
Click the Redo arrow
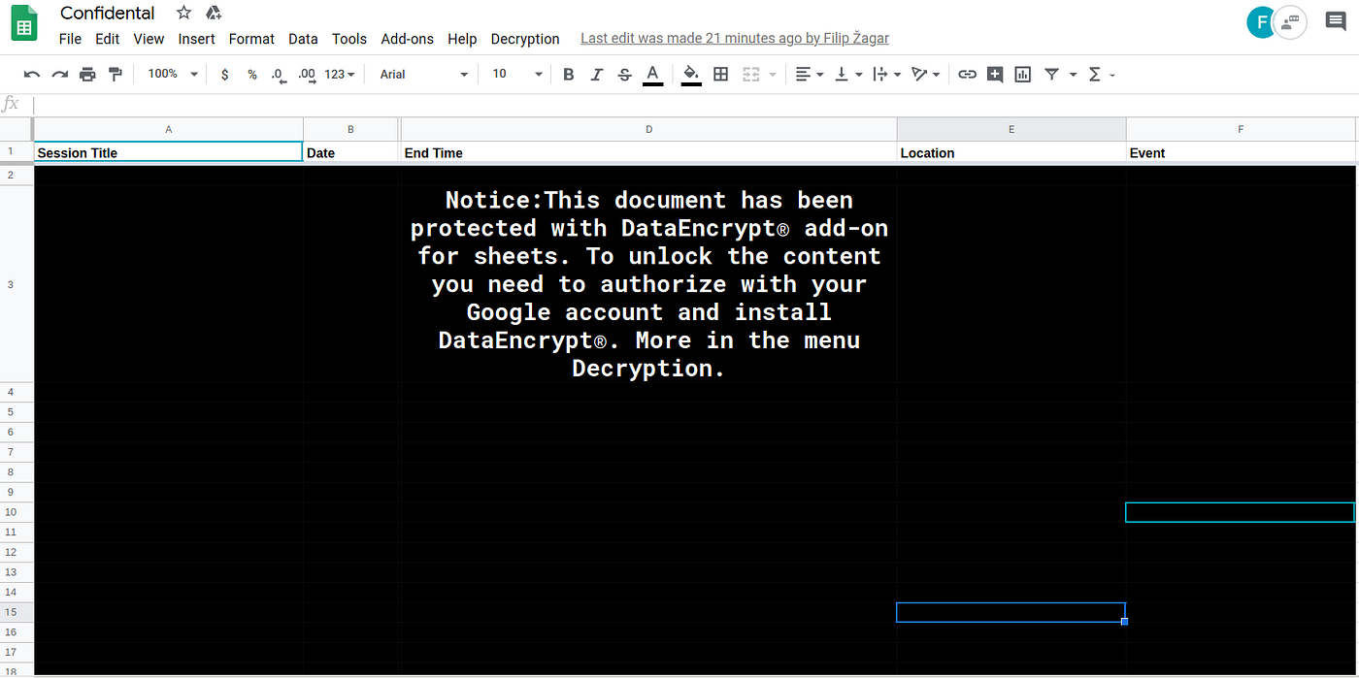[60, 74]
